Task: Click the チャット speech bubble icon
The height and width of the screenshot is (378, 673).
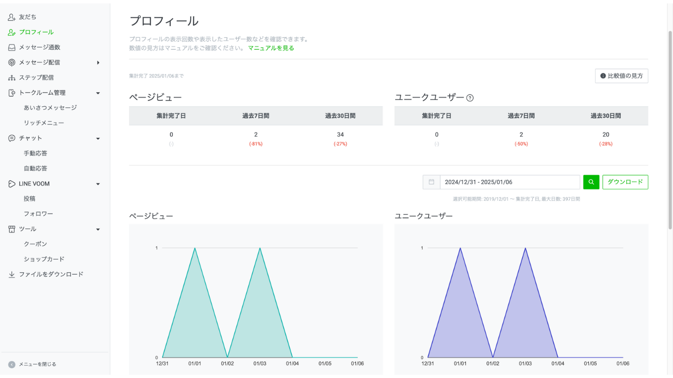Action: [12, 138]
